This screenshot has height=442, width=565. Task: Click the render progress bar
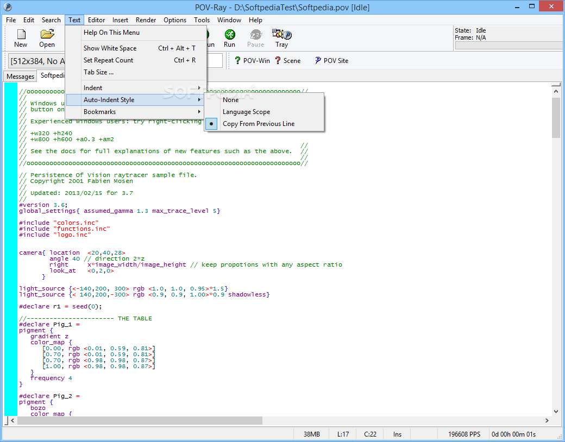click(x=509, y=46)
